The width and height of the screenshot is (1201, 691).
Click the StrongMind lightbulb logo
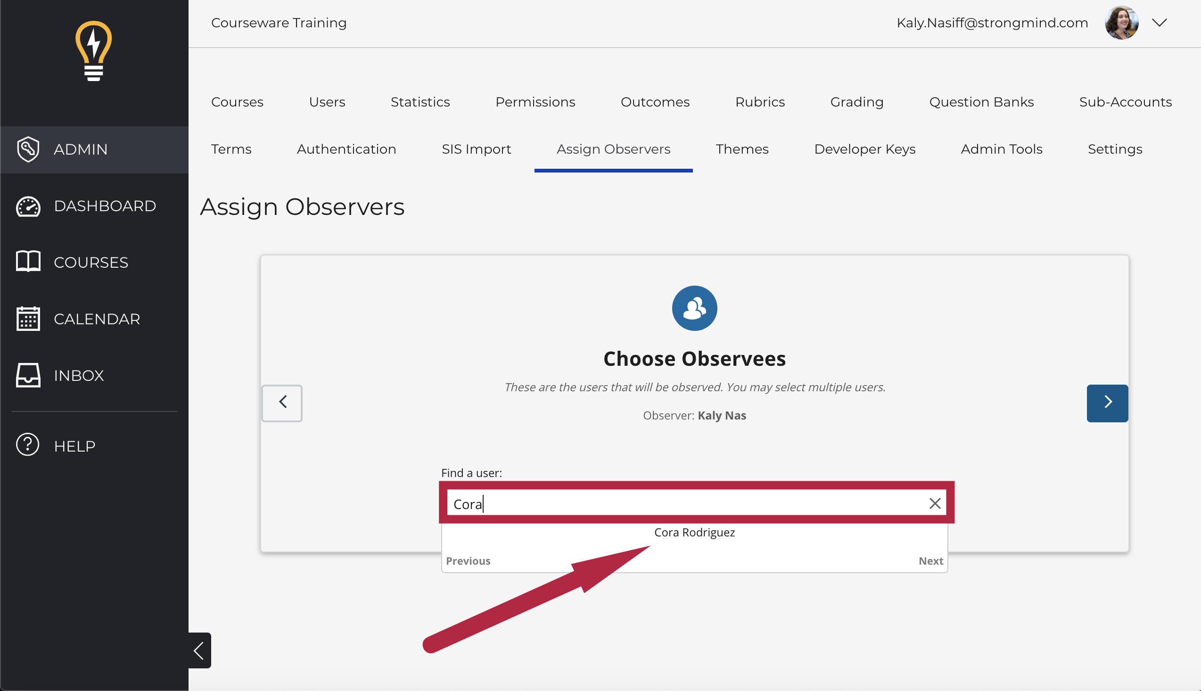point(93,51)
